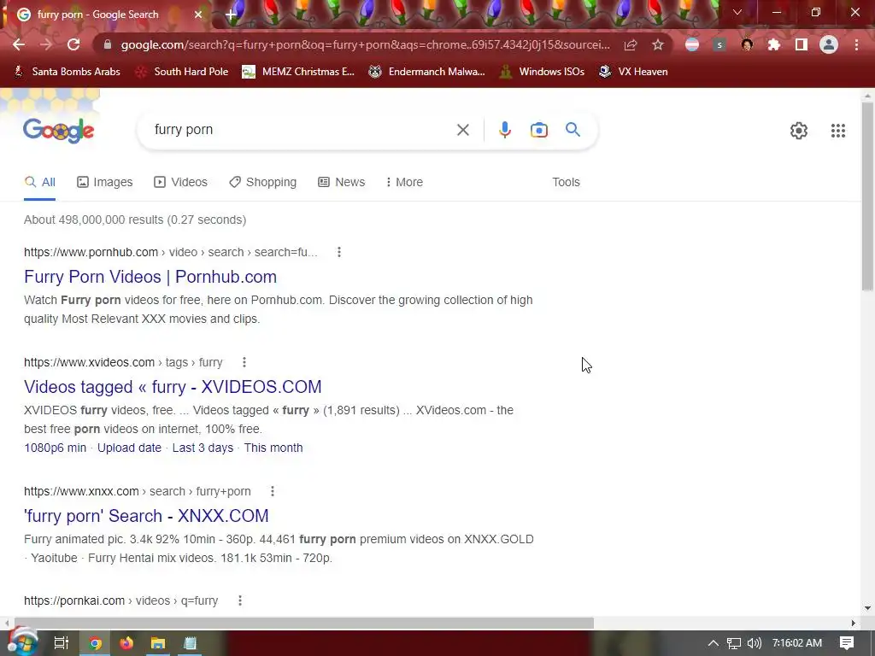Click the '1080p6 min' sublink

tap(56, 448)
